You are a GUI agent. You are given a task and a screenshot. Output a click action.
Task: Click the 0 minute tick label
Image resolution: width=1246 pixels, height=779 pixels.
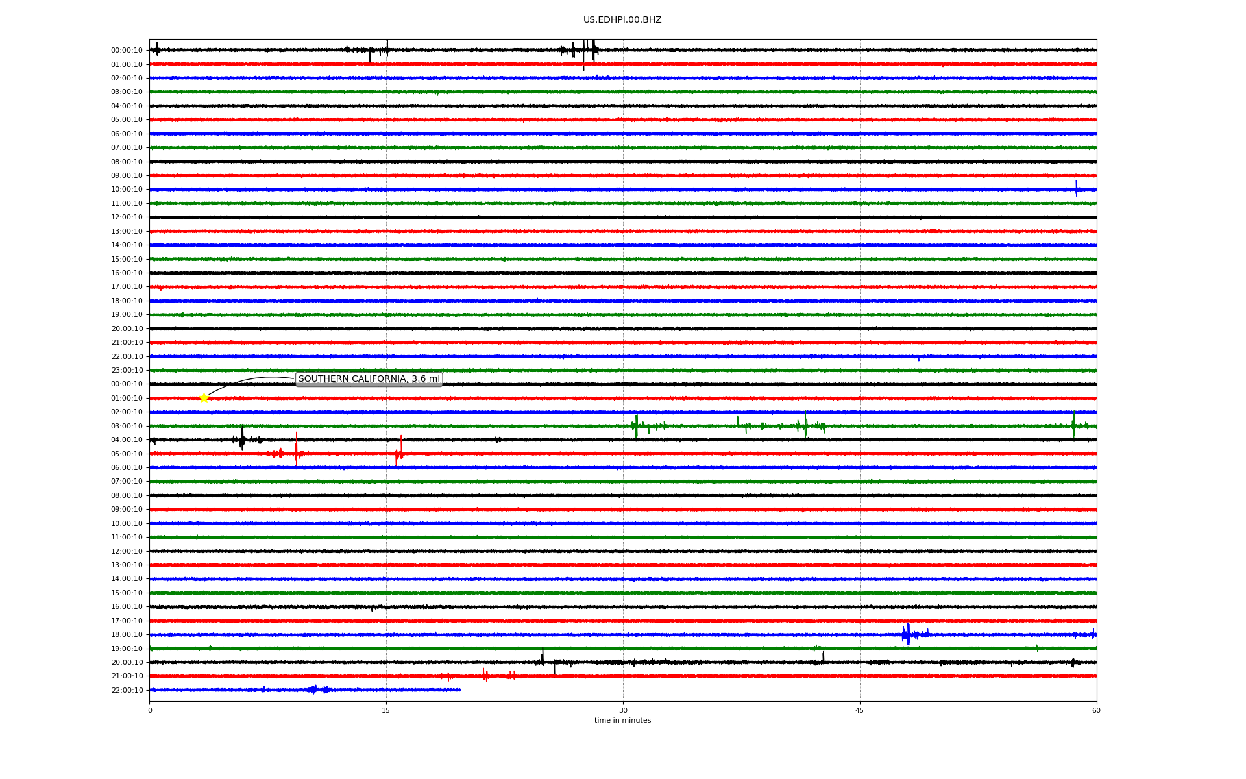point(150,710)
